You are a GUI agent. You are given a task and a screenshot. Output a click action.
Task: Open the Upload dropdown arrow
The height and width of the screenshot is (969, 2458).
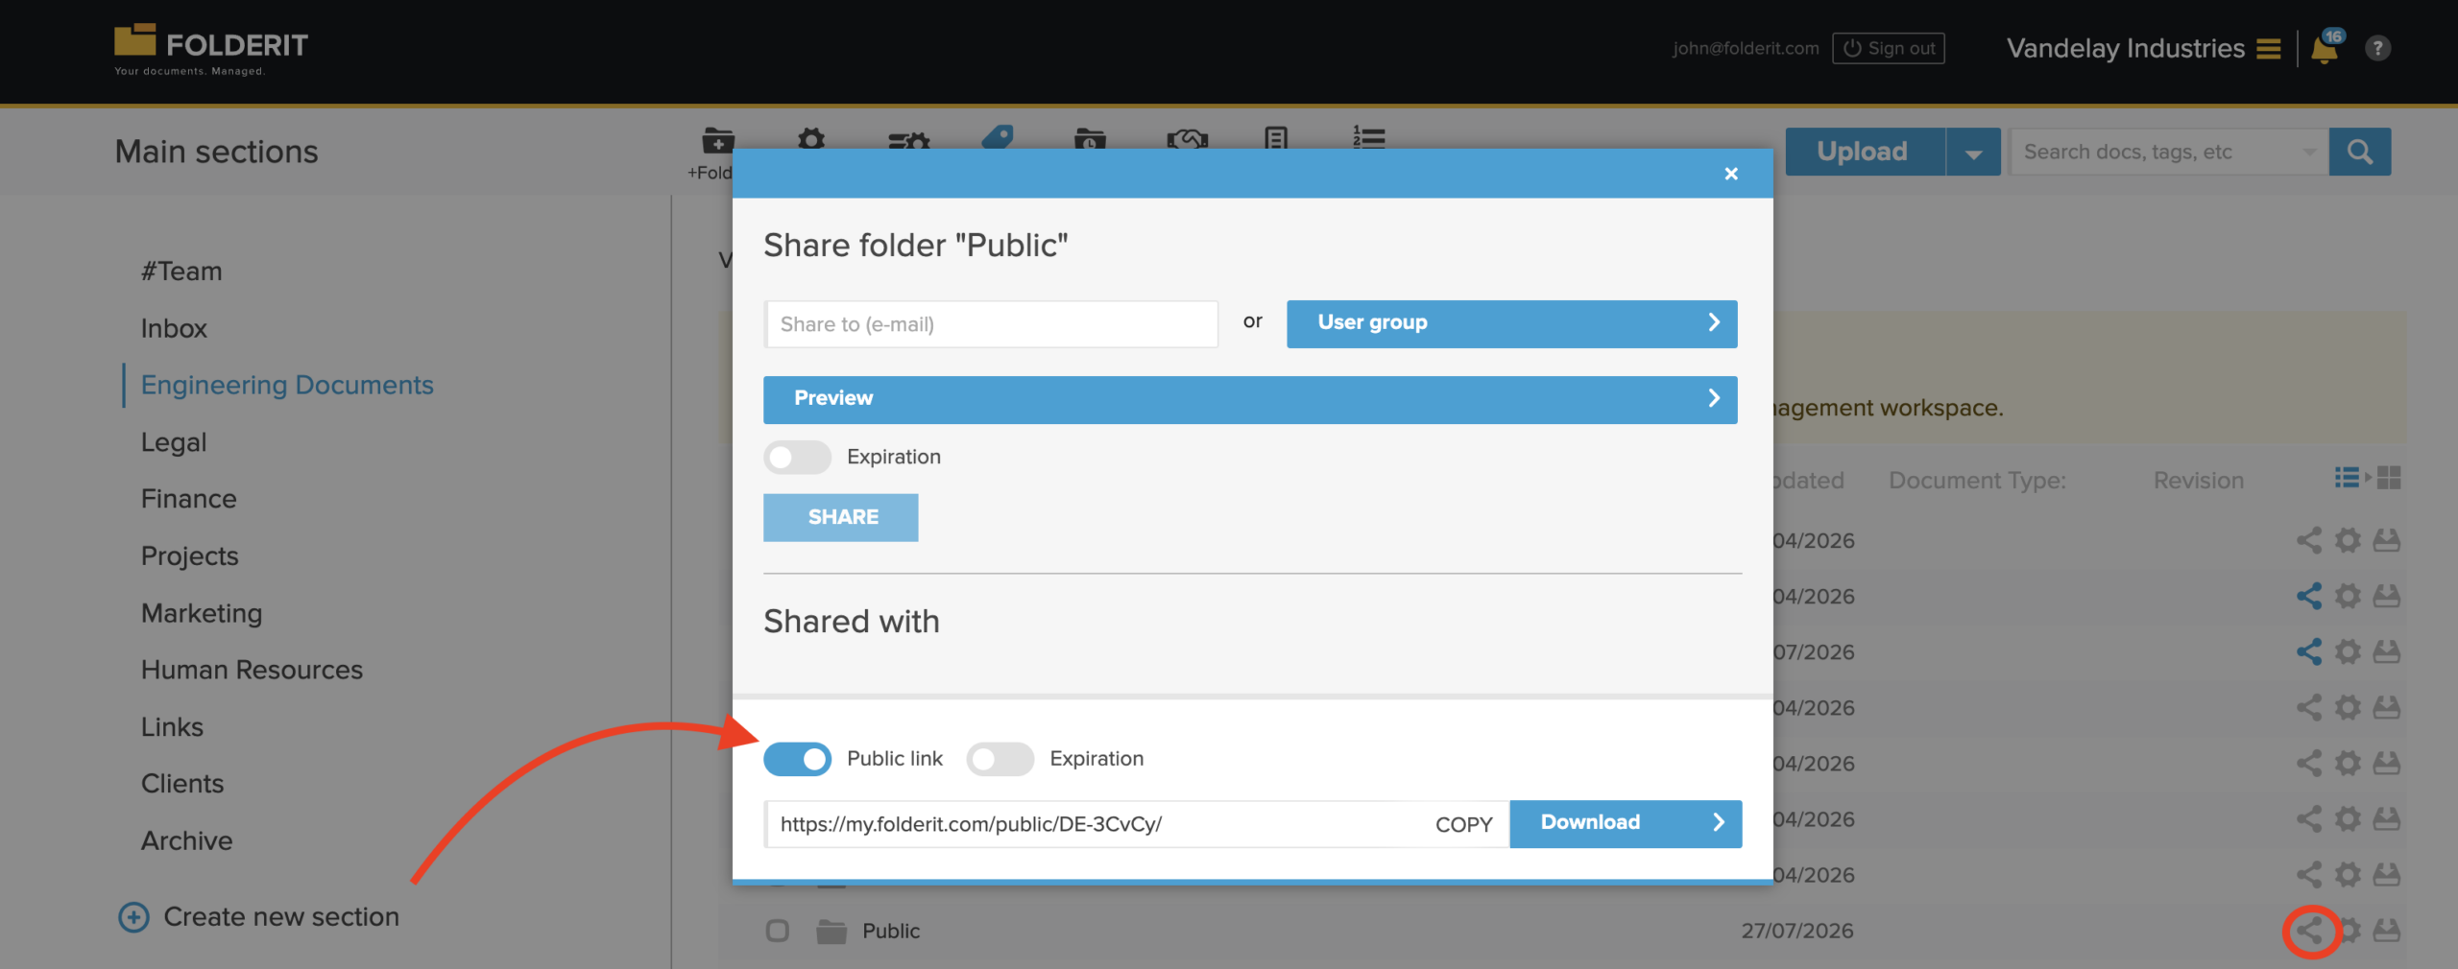click(1973, 152)
